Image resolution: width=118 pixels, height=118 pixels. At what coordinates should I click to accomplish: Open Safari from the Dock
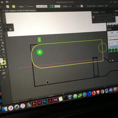click(85, 95)
